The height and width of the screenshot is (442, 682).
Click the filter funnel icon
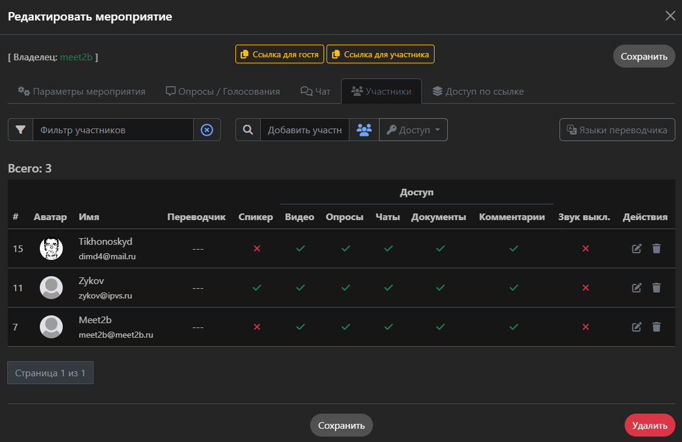tap(21, 130)
